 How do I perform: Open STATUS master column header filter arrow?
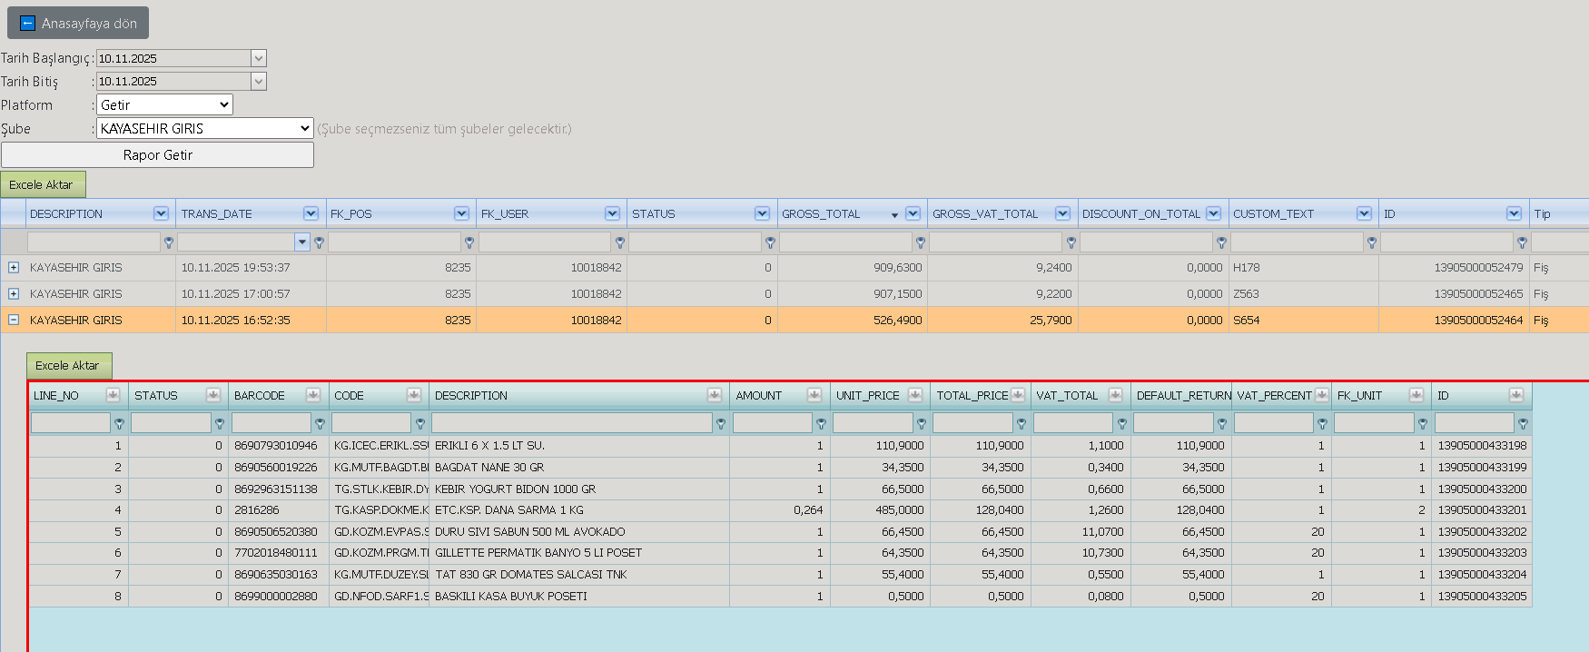[x=762, y=213]
